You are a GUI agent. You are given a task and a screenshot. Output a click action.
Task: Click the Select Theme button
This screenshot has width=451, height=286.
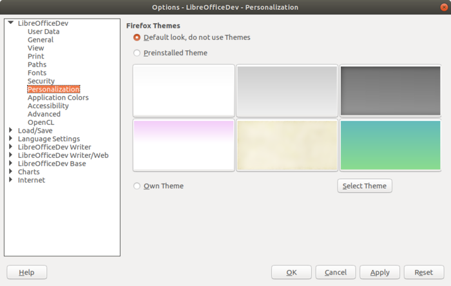click(365, 186)
